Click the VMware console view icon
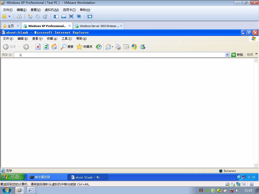Screen dimensions: 259x194 click(x=90, y=16)
